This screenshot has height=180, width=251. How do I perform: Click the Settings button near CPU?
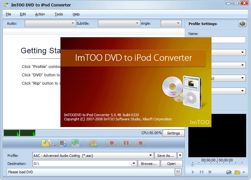tap(173, 133)
